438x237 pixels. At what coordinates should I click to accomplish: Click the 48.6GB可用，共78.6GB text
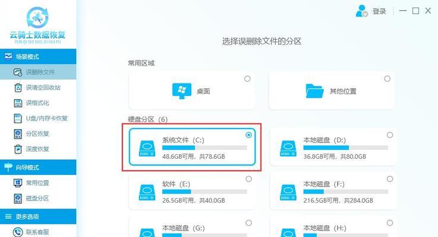tap(194, 156)
